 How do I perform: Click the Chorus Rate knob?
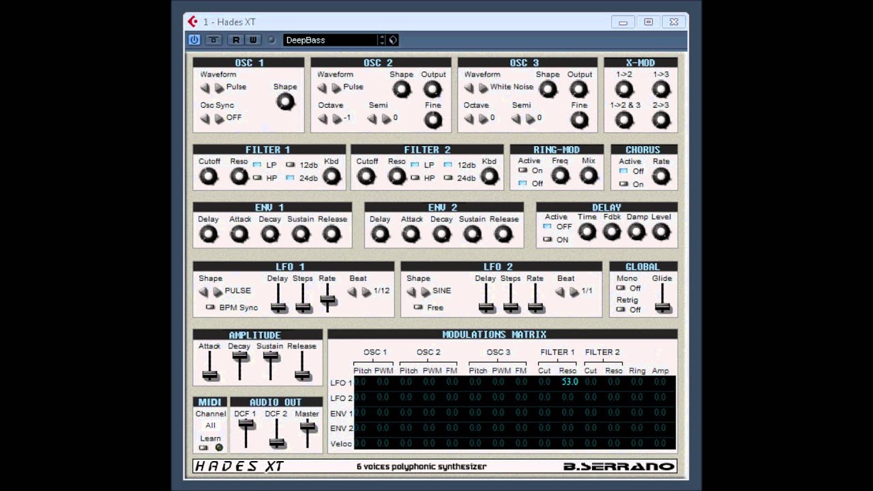(x=660, y=177)
